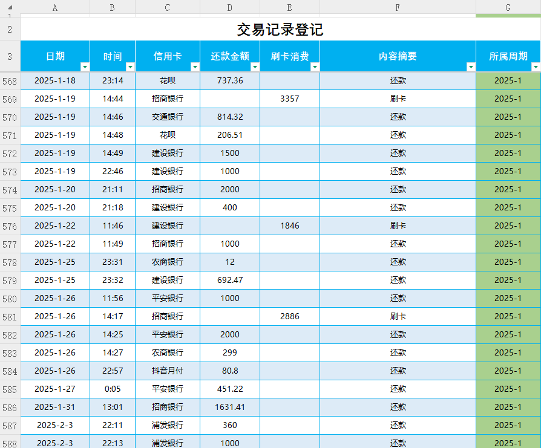This screenshot has width=541, height=448.
Task: Select row 576 header
Action: coord(10,226)
